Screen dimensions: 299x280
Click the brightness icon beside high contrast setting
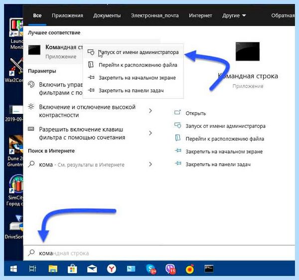tap(31, 106)
